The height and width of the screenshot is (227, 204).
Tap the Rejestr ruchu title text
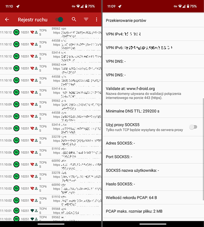click(33, 20)
